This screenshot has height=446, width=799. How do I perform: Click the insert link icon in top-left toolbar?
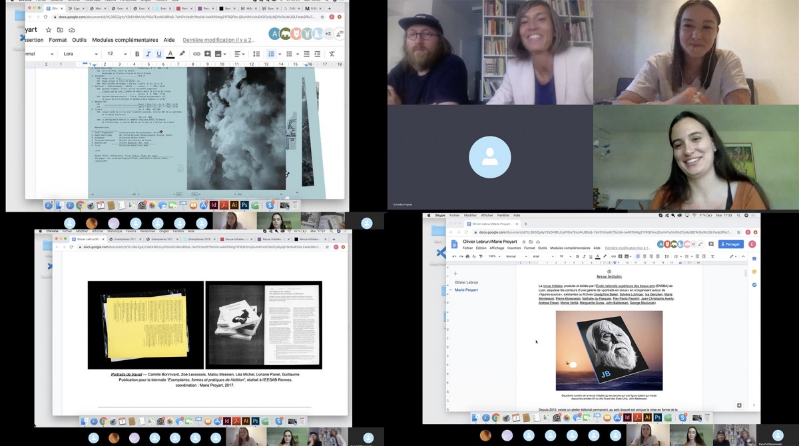click(196, 54)
